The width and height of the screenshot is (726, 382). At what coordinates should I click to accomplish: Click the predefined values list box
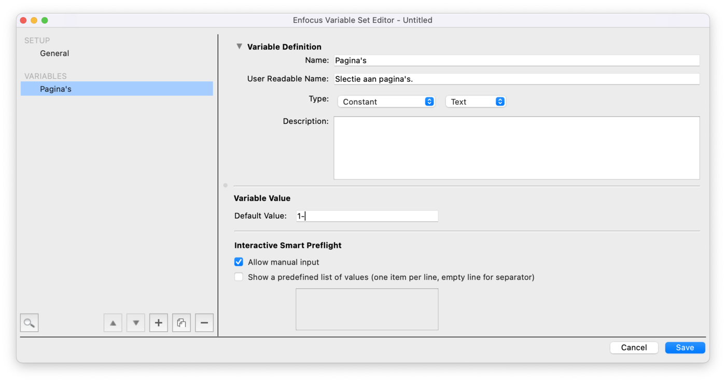(367, 309)
